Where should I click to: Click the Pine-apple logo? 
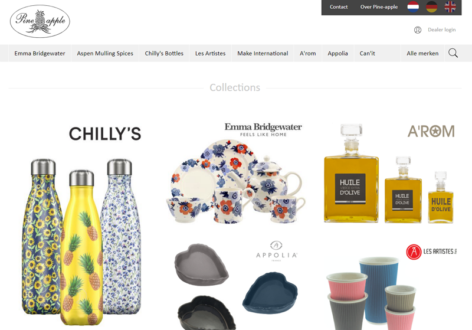point(40,21)
